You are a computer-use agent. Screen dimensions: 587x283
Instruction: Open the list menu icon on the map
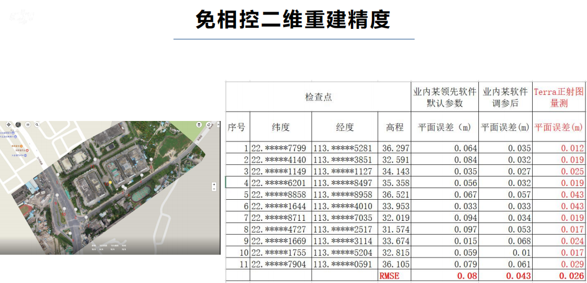click(28, 124)
